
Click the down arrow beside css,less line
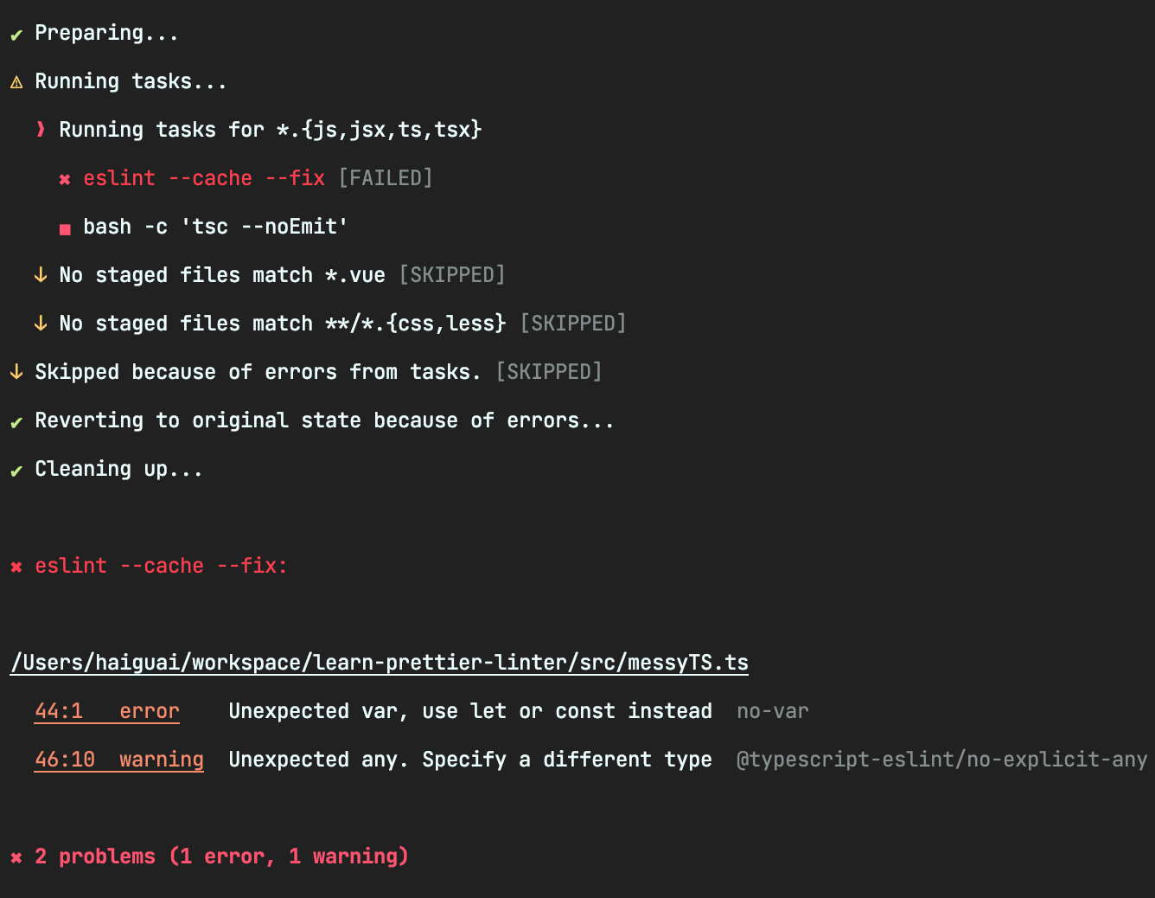41,324
